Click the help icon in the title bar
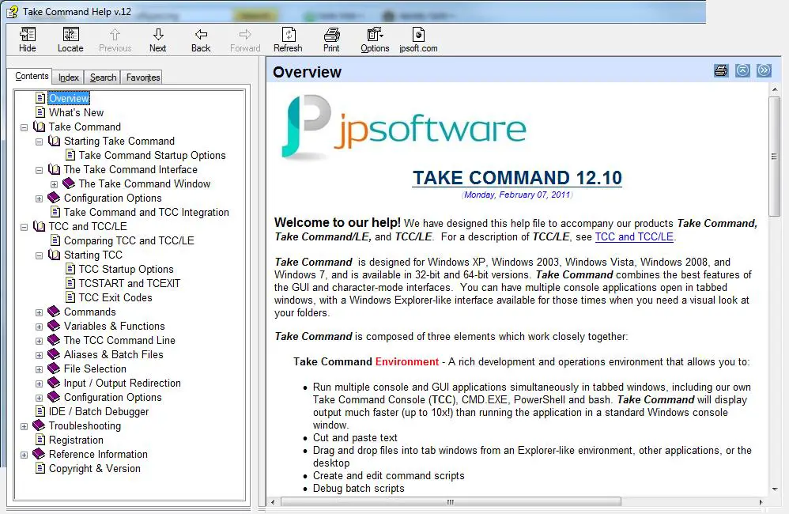The width and height of the screenshot is (789, 514). coord(12,12)
